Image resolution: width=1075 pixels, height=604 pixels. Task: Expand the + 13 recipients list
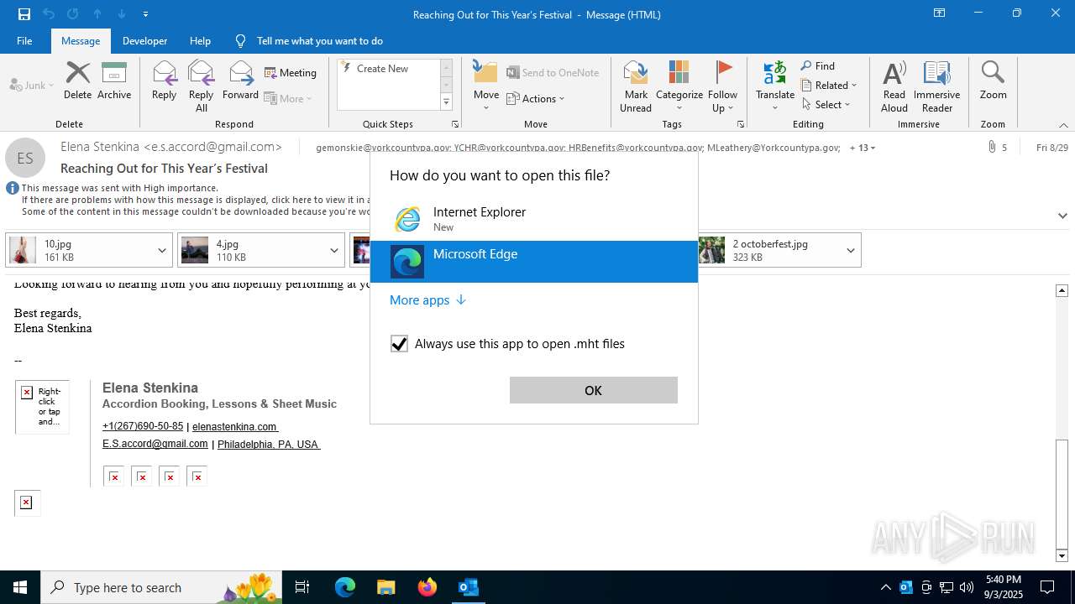863,148
